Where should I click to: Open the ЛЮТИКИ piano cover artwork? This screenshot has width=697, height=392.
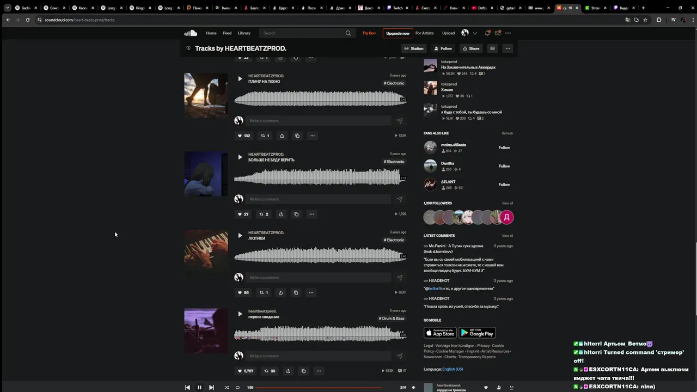[206, 252]
